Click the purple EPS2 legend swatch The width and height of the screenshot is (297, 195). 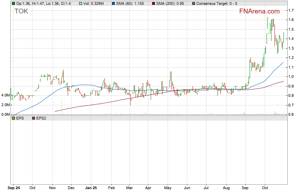[34, 118]
